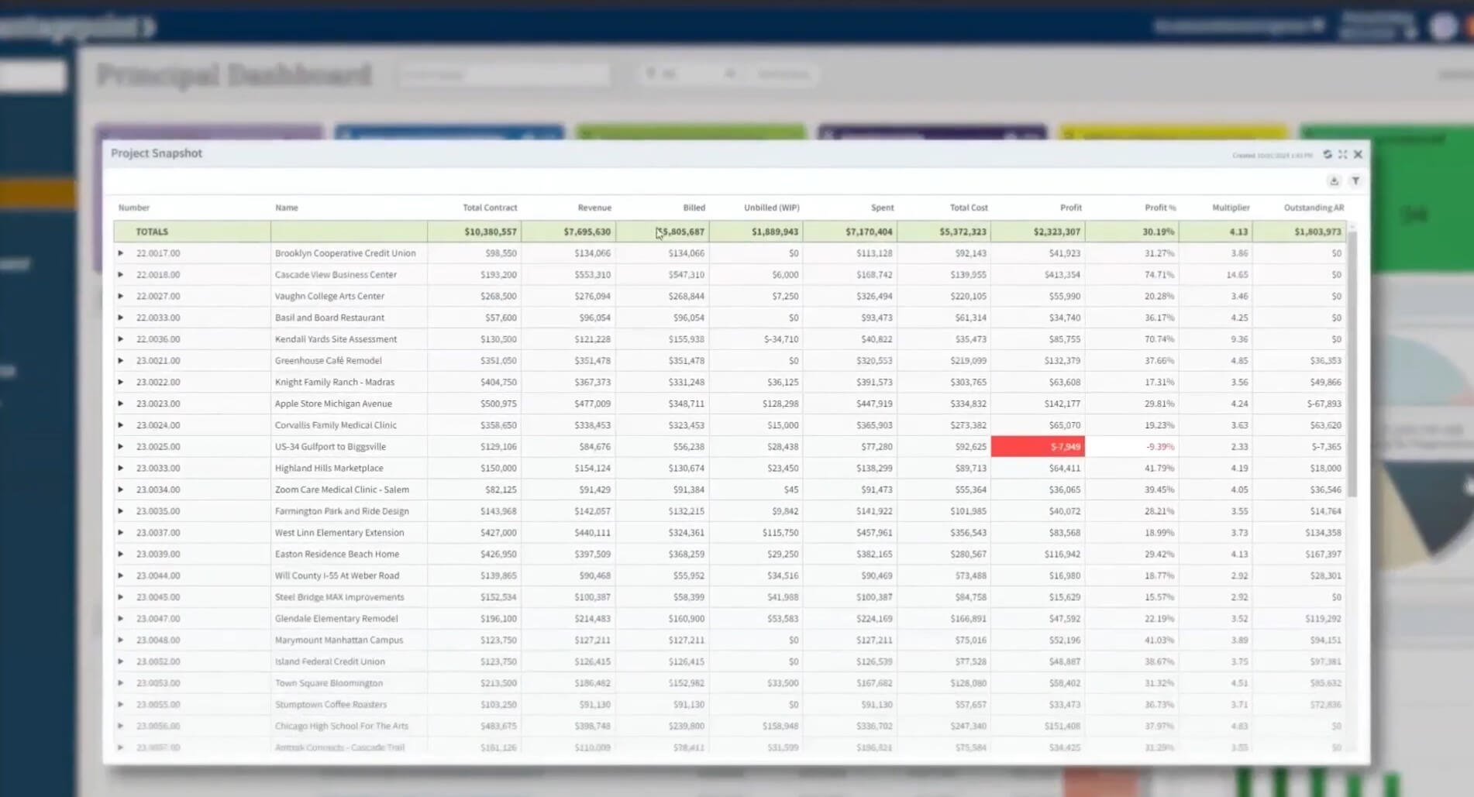Expand row 22.0033.00 Basil and Board Restaurant
Viewport: 1474px width, 797px height.
click(120, 318)
